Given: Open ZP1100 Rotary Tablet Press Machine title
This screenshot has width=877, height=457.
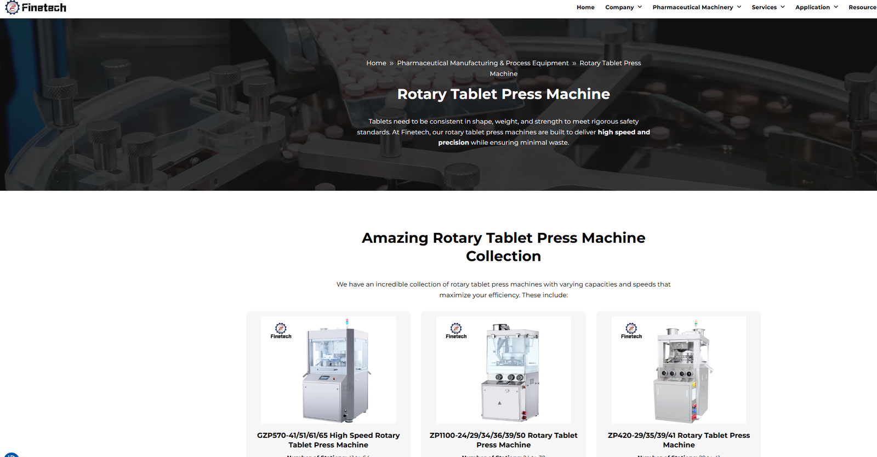Looking at the screenshot, I should point(504,440).
